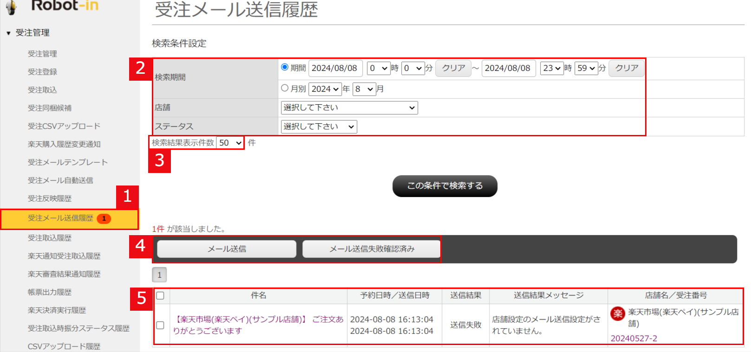Viewport: 751px width, 352px height.
Task: Click the 予約日時/送信日時 column header
Action: (395, 295)
